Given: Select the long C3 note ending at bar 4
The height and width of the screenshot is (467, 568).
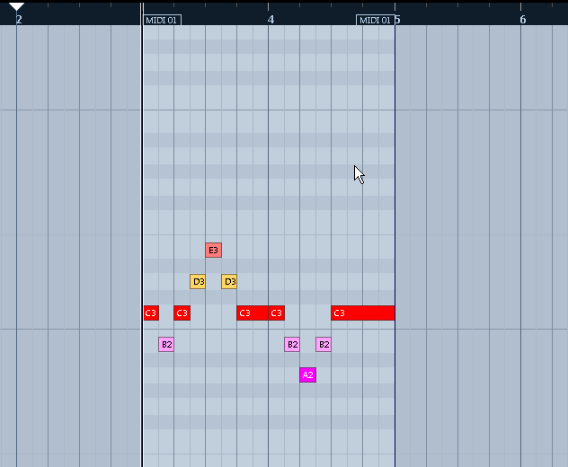Looking at the screenshot, I should 253,313.
